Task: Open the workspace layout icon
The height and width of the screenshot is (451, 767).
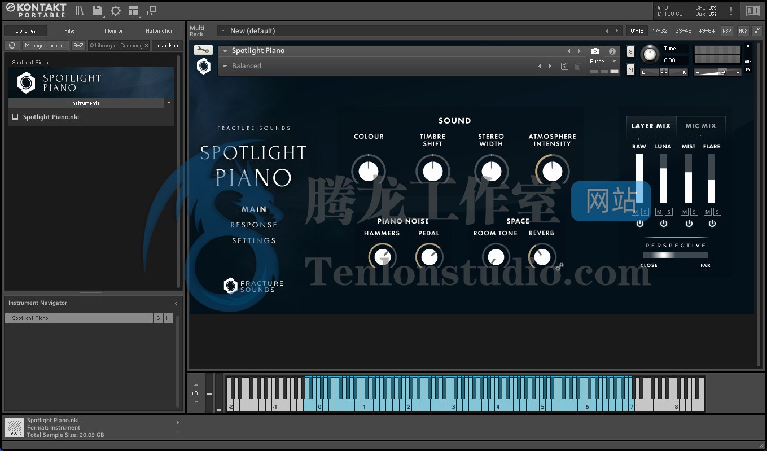Action: [134, 11]
